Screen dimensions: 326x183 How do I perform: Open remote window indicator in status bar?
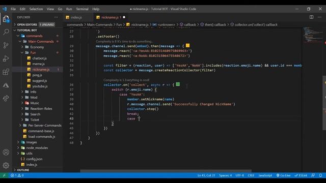click(x=4, y=175)
